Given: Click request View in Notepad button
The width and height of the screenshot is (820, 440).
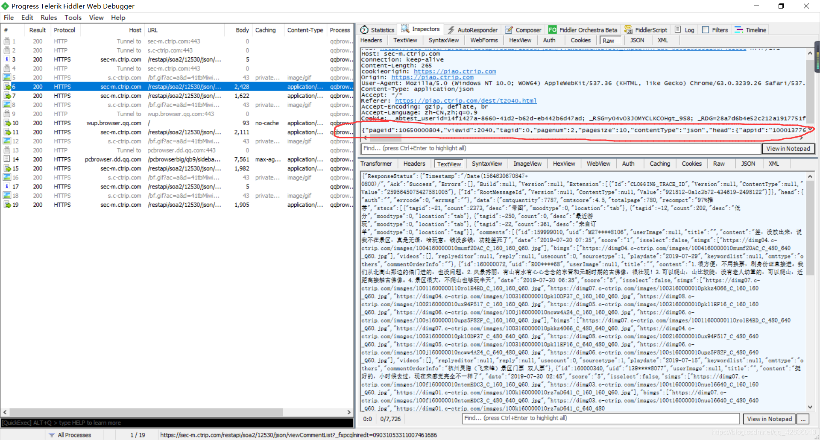Looking at the screenshot, I should click(x=788, y=149).
